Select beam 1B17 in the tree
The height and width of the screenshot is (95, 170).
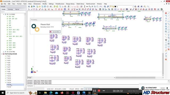coord(10,34)
